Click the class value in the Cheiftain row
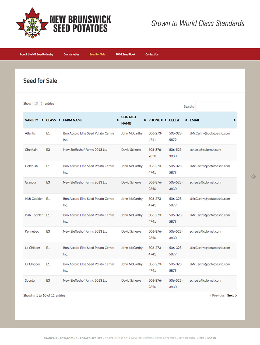 click(48, 150)
